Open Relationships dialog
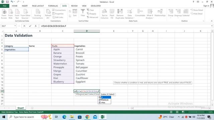The image size is (214, 120). tap(160, 13)
